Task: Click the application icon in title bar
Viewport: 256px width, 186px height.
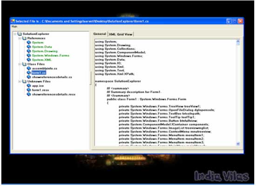Action: (x=13, y=21)
